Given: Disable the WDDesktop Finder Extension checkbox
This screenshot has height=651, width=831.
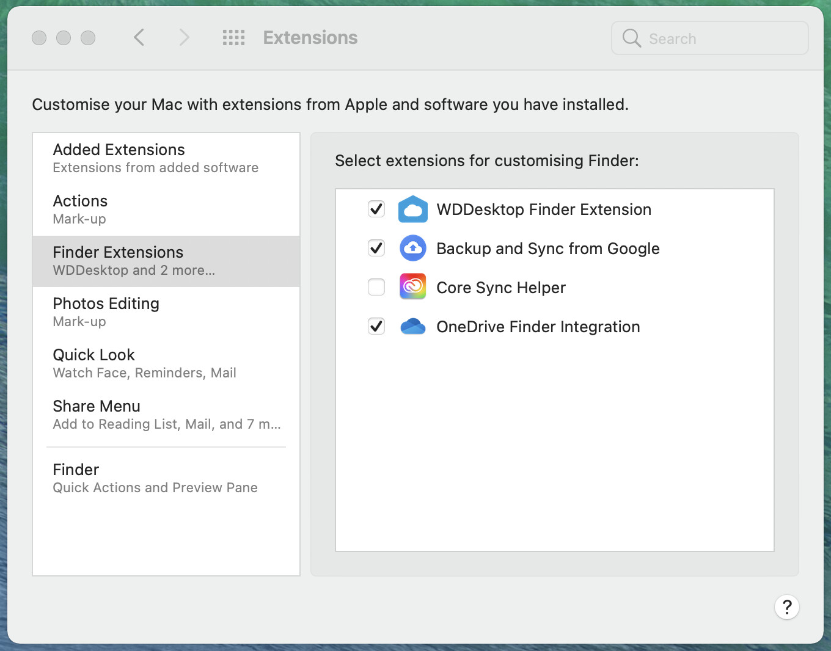Looking at the screenshot, I should [x=376, y=209].
